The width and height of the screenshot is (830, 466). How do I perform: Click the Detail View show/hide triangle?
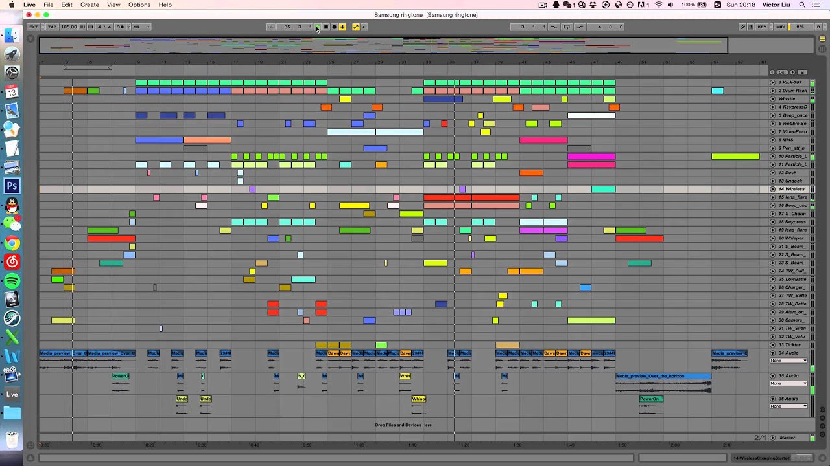(x=822, y=458)
